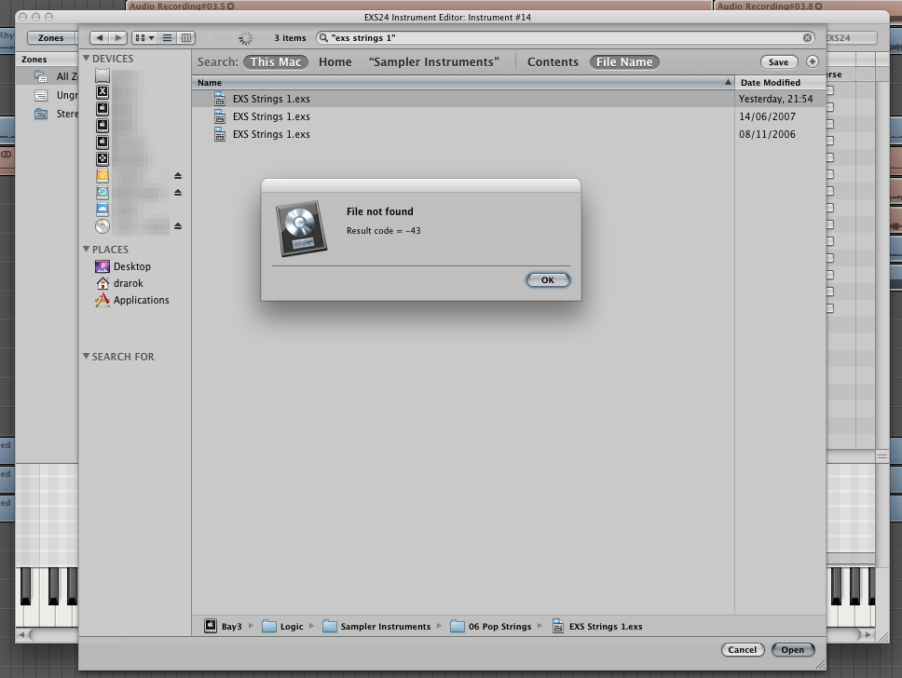Go forward with the right arrow button
This screenshot has width=902, height=678.
[x=118, y=38]
